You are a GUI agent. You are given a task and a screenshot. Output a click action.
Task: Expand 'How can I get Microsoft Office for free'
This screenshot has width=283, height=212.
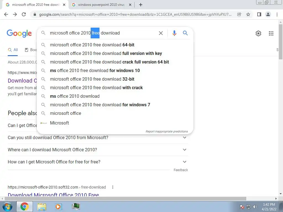98,162
